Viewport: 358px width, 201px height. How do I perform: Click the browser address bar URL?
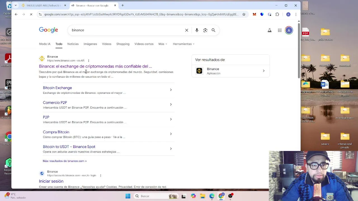tap(141, 14)
